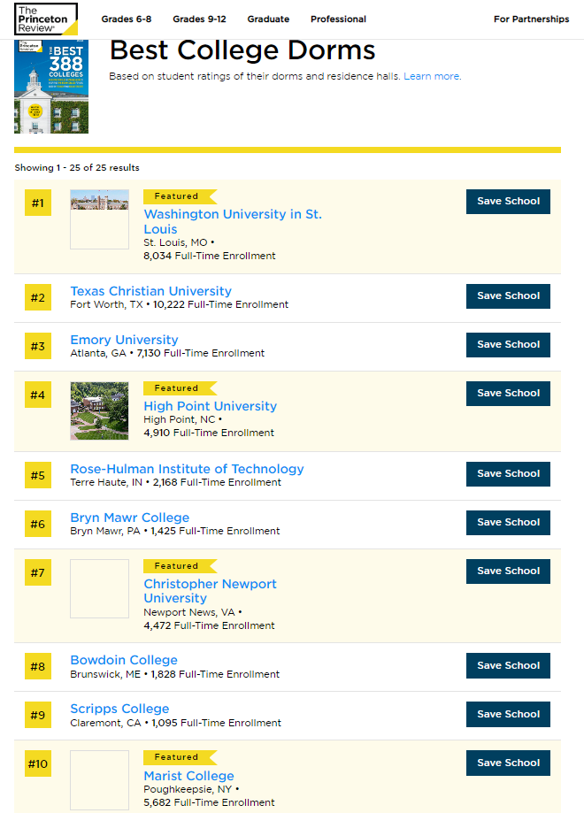Click 'Atlanta, GA' enrollment text
The image size is (584, 813).
point(167,353)
